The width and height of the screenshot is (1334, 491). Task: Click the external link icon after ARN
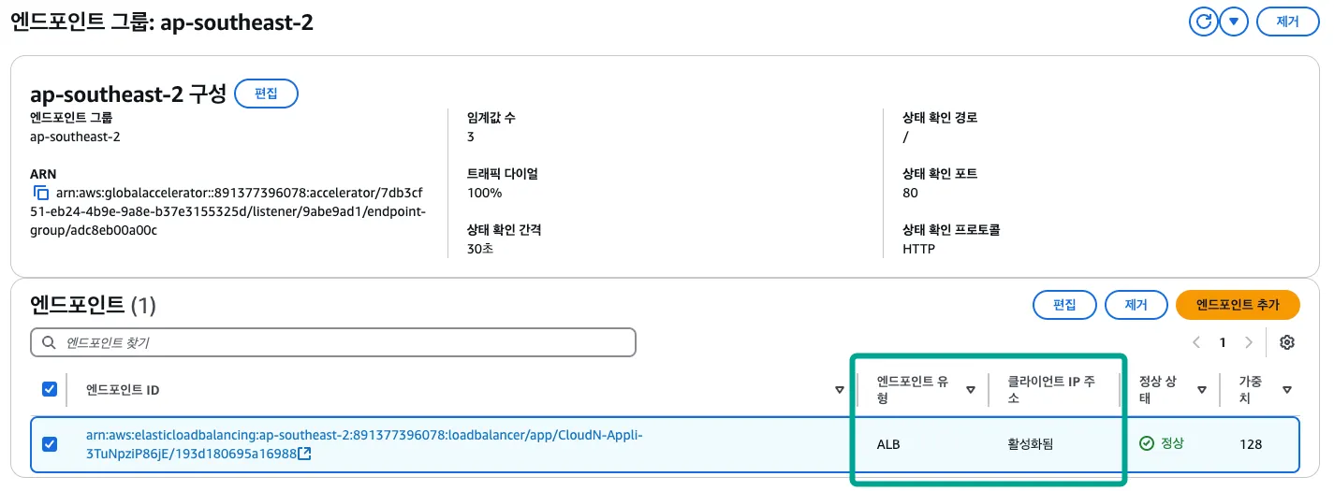304,454
